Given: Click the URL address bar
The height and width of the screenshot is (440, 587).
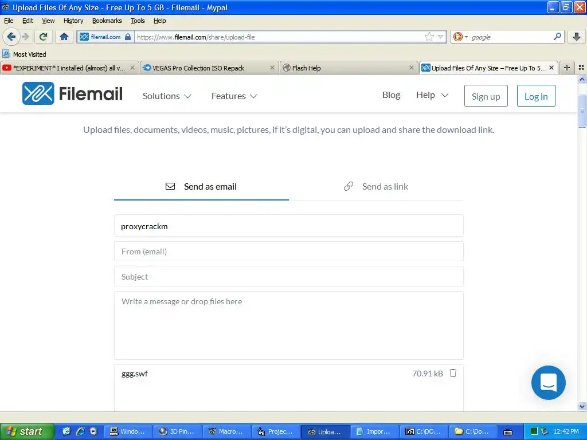Looking at the screenshot, I should 279,37.
